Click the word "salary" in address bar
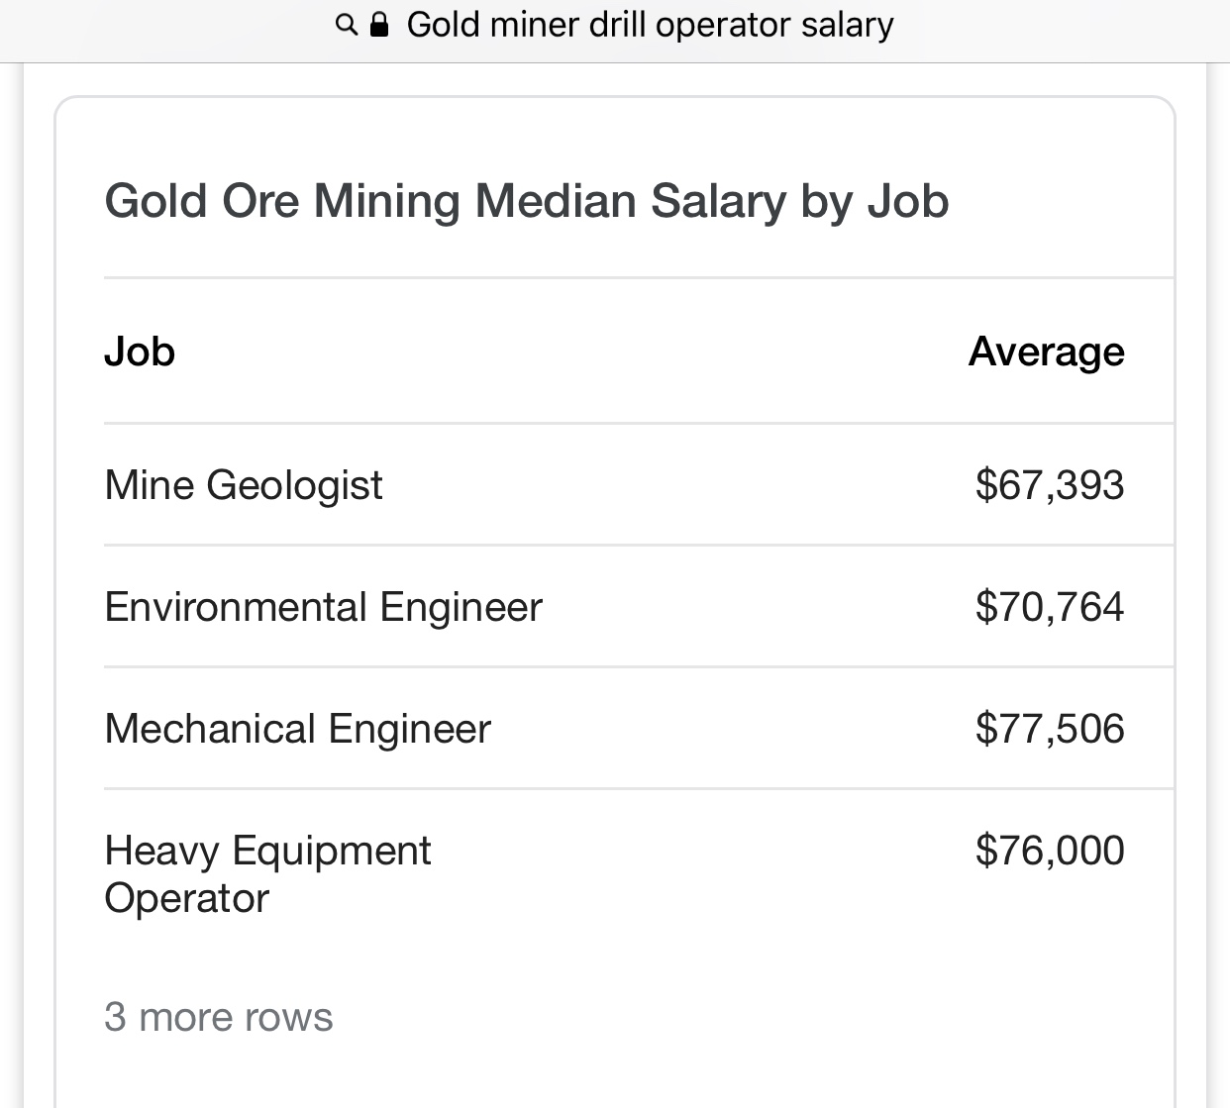The image size is (1230, 1108). coord(848,25)
